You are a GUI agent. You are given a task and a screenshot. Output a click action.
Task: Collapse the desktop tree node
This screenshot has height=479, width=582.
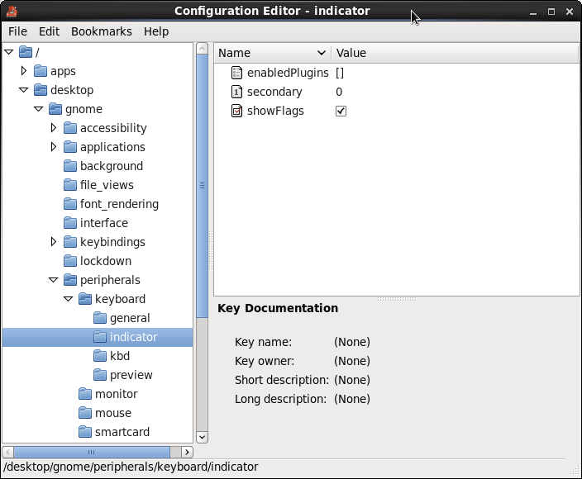pos(24,90)
